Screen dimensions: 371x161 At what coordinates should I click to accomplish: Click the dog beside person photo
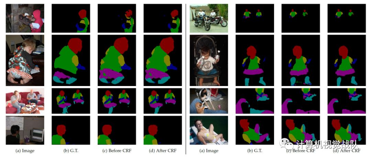click(209, 101)
